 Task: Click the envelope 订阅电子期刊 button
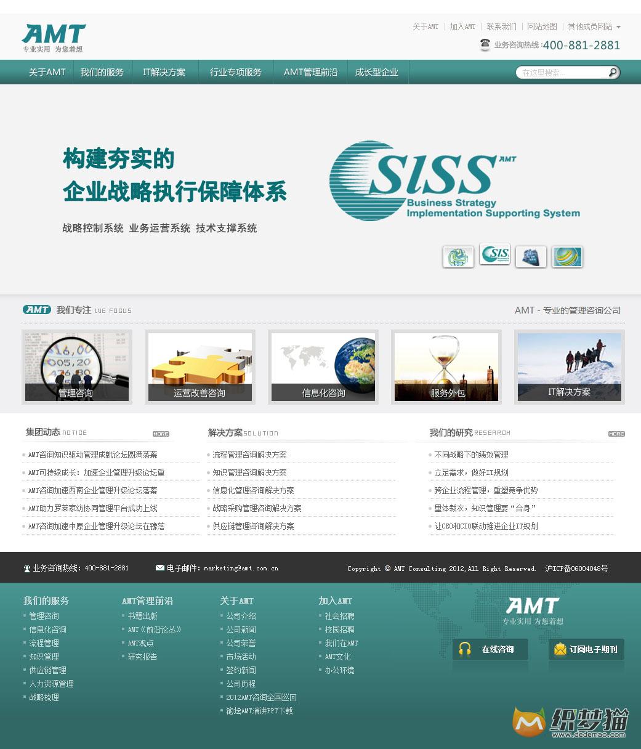click(x=586, y=649)
